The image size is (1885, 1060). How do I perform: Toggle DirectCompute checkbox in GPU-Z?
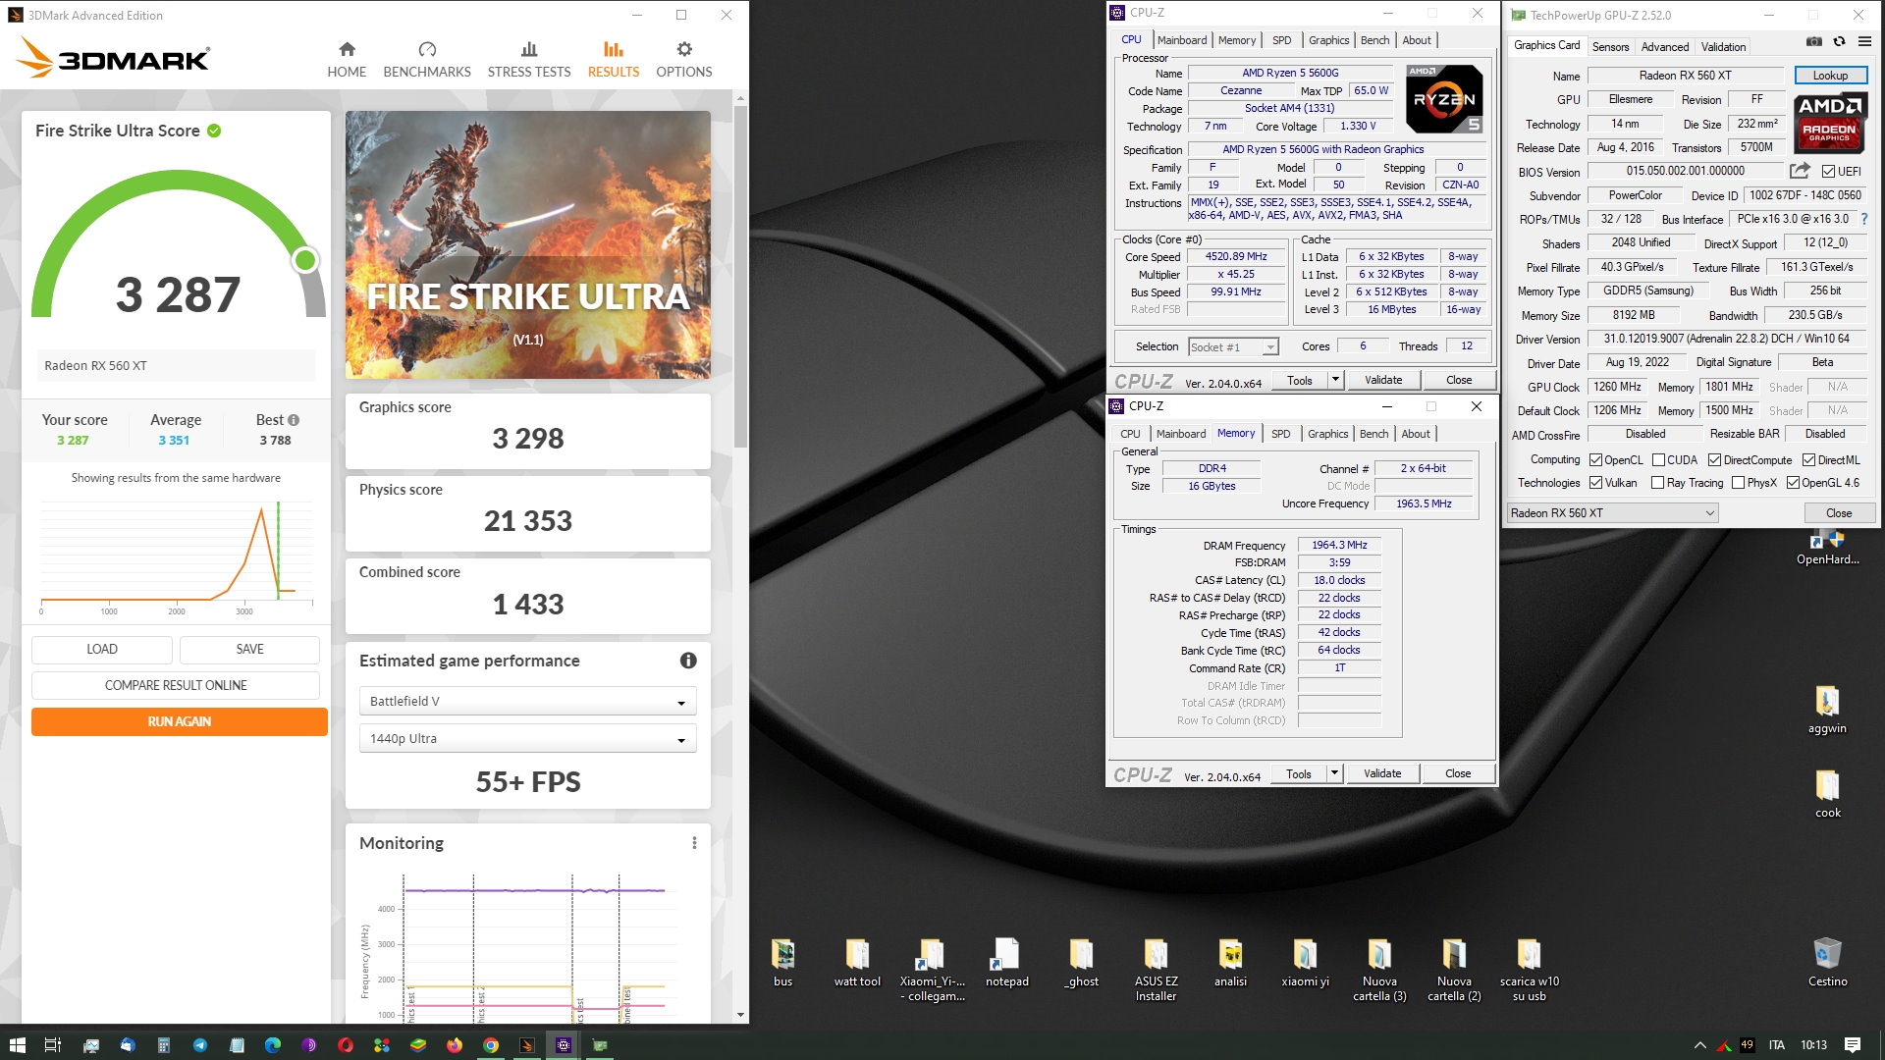point(1714,460)
